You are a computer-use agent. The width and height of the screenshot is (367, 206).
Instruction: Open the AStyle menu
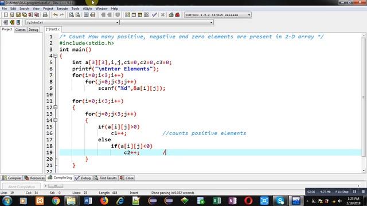click(x=87, y=9)
